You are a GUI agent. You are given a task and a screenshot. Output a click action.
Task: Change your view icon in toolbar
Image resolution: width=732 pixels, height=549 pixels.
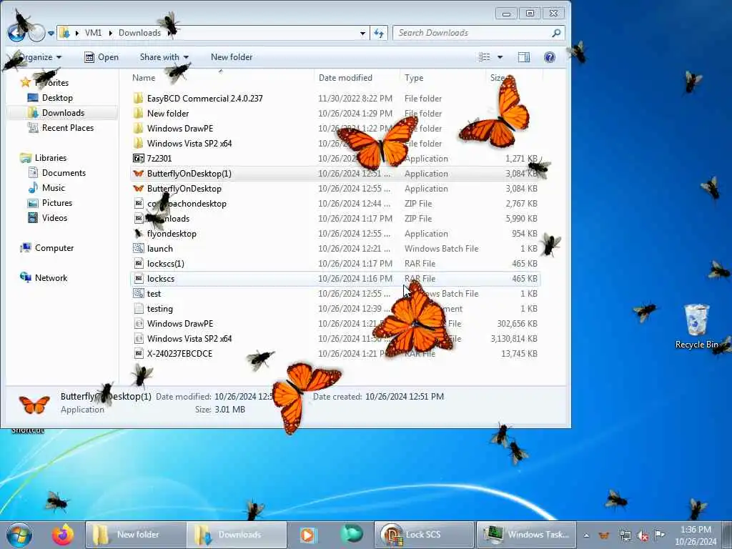point(485,57)
